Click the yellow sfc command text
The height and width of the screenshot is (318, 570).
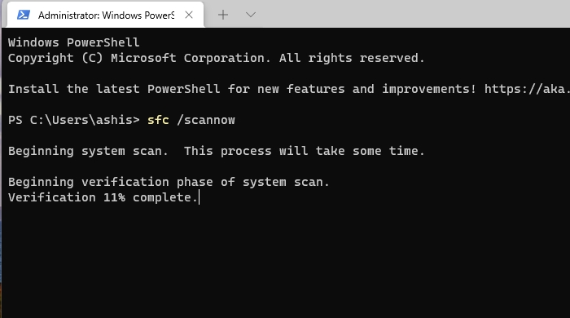(x=158, y=120)
